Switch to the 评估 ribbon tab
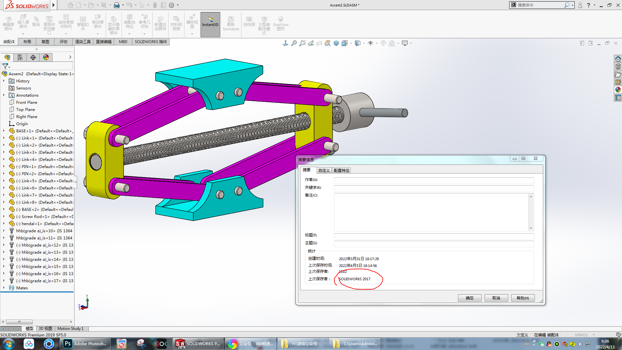Viewport: 622px width, 350px height. pyautogui.click(x=63, y=42)
